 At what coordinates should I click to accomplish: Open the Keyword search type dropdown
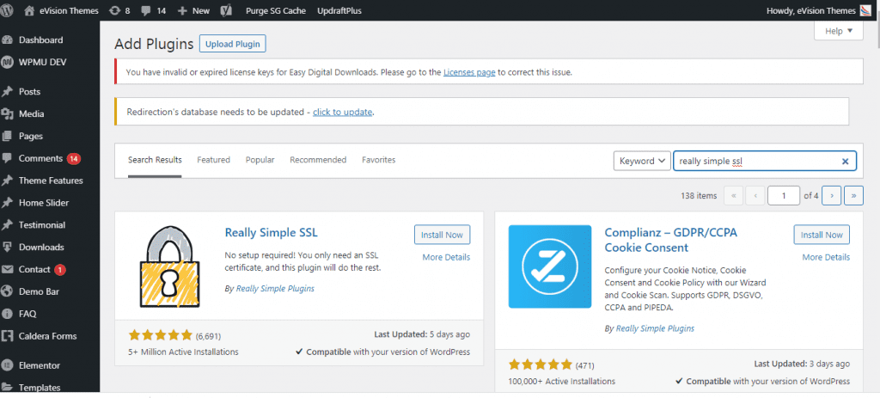pos(642,161)
